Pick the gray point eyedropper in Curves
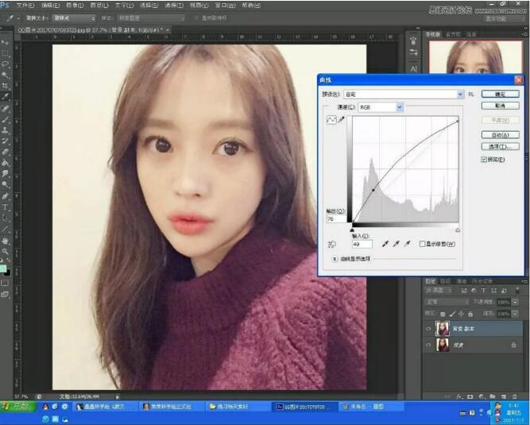530x425 pixels. click(397, 244)
